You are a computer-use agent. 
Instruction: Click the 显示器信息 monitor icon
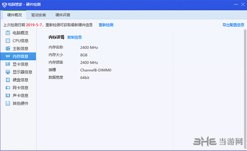(x=8, y=72)
